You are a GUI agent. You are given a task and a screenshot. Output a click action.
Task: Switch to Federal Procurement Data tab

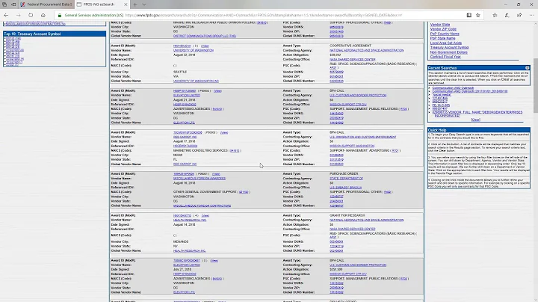(x=46, y=4)
